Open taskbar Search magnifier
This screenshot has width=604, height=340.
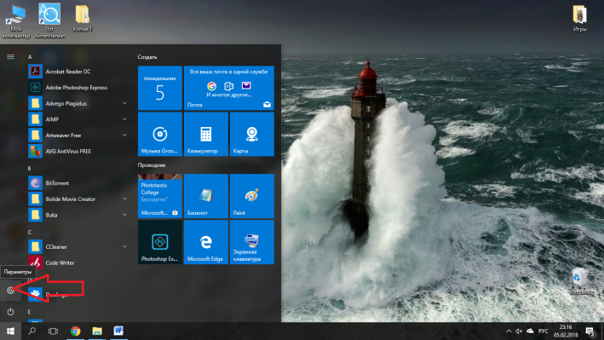click(32, 331)
